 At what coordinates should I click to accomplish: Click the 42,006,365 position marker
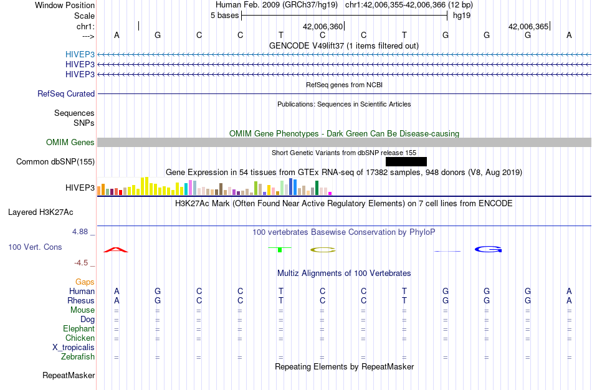(x=528, y=26)
